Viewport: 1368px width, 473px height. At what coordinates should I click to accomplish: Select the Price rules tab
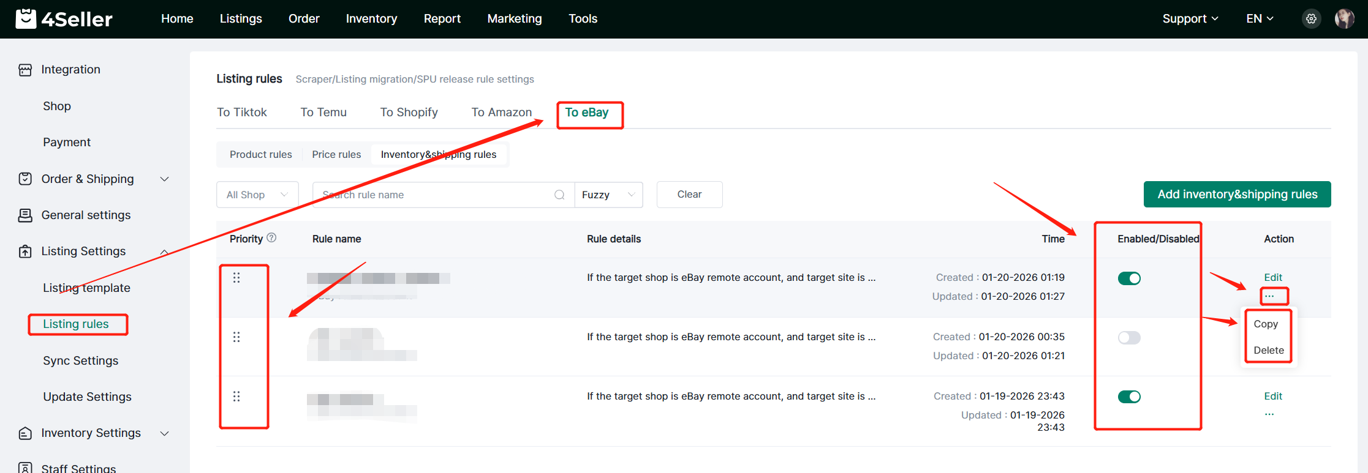click(x=336, y=154)
